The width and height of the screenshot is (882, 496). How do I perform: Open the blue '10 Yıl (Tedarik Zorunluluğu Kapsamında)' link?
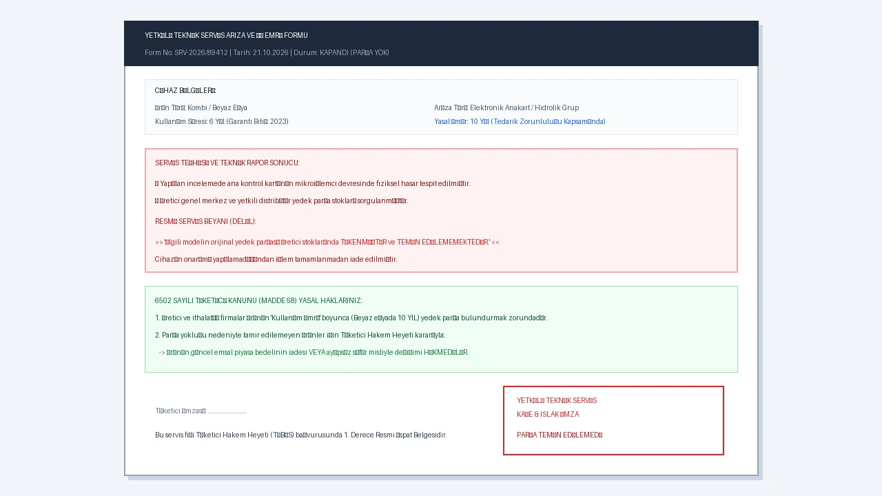point(520,121)
